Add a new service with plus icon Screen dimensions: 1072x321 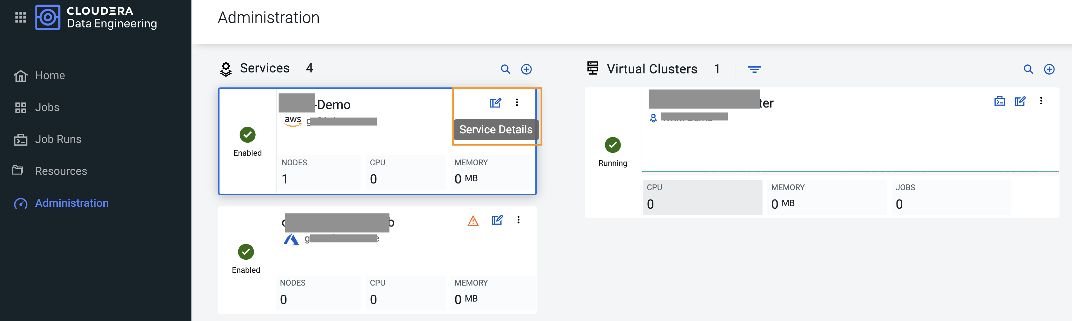click(526, 69)
